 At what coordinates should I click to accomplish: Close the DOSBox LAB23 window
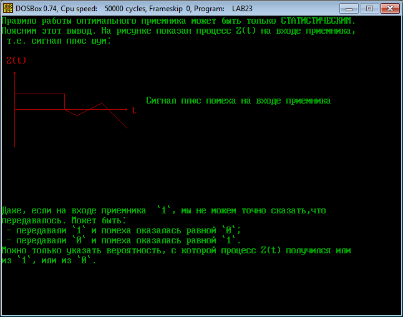(x=390, y=9)
